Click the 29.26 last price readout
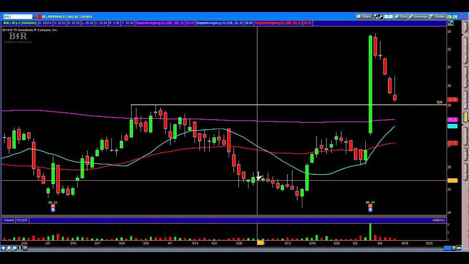The width and height of the screenshot is (469, 264). point(452,16)
